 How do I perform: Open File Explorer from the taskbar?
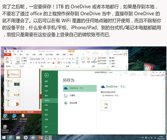(x=18, y=137)
